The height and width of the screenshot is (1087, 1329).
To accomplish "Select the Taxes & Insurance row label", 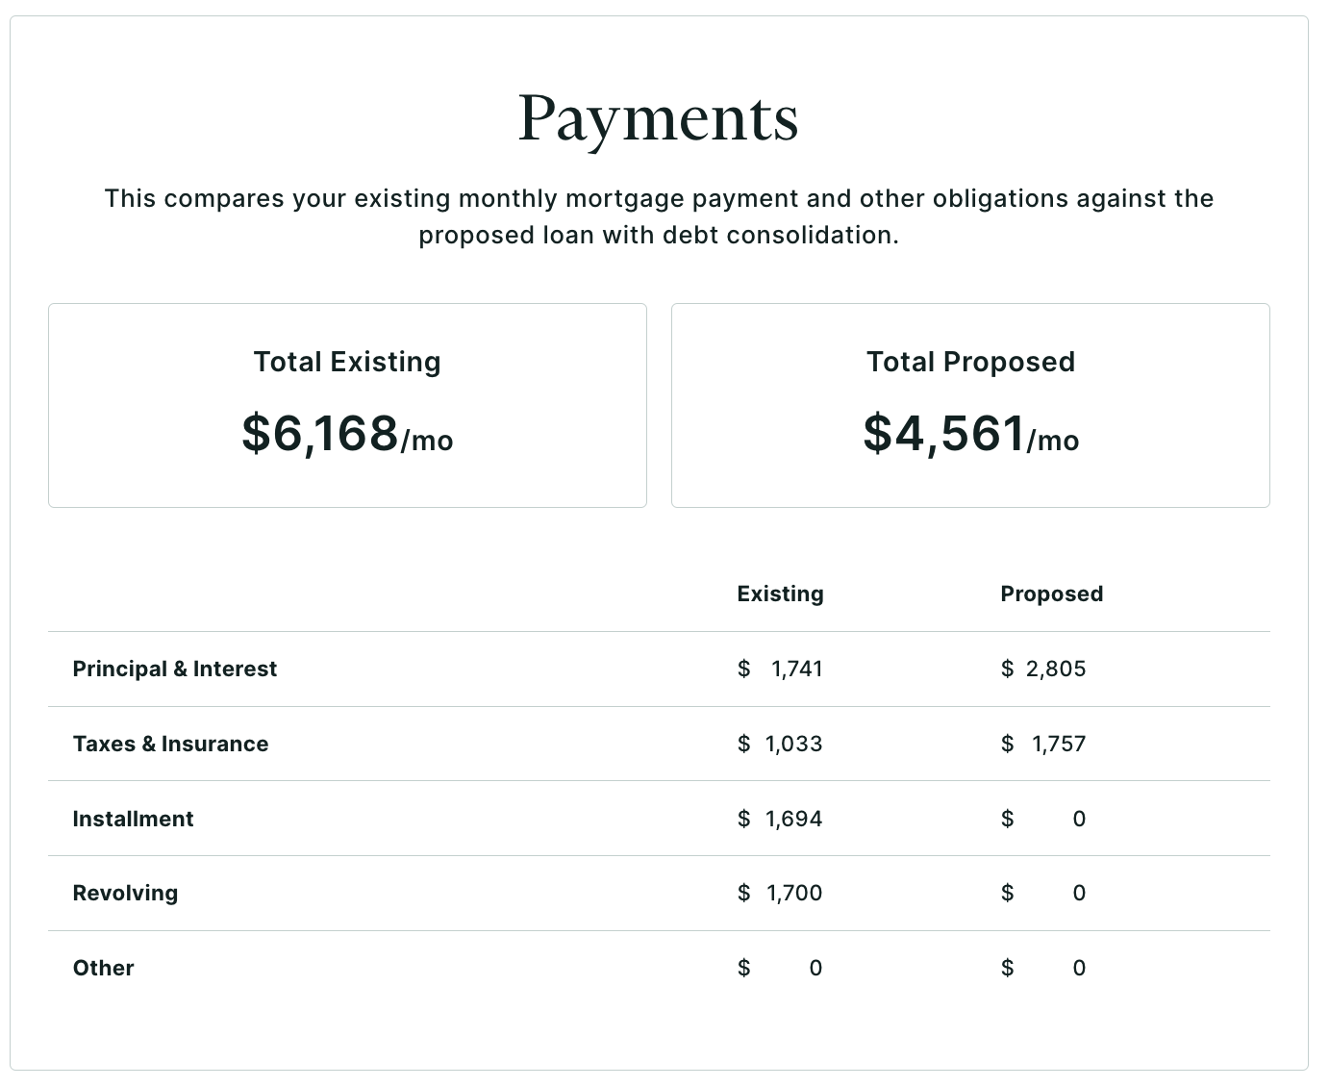I will pos(170,744).
